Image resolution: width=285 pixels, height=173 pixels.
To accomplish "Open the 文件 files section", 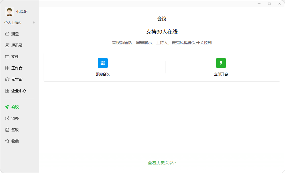I will (x=15, y=57).
